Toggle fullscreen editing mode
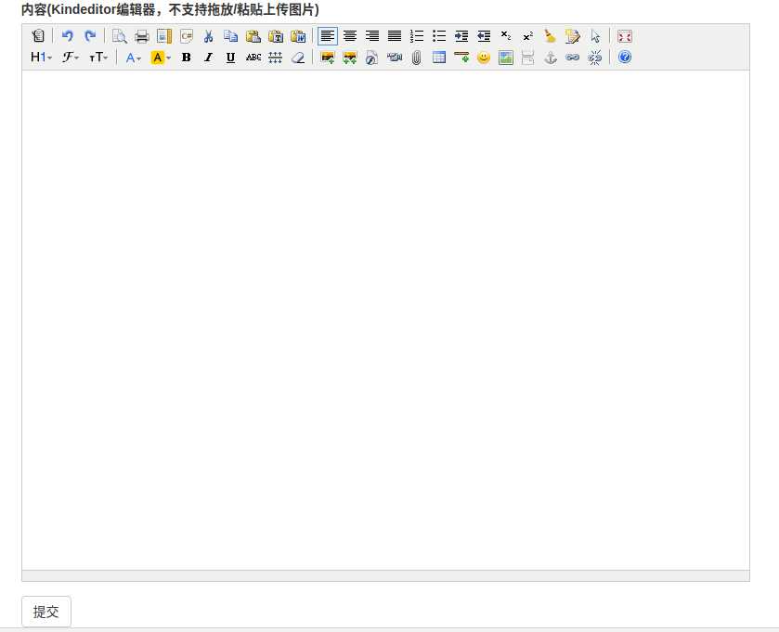Viewport: 779px width, 632px height. point(625,36)
